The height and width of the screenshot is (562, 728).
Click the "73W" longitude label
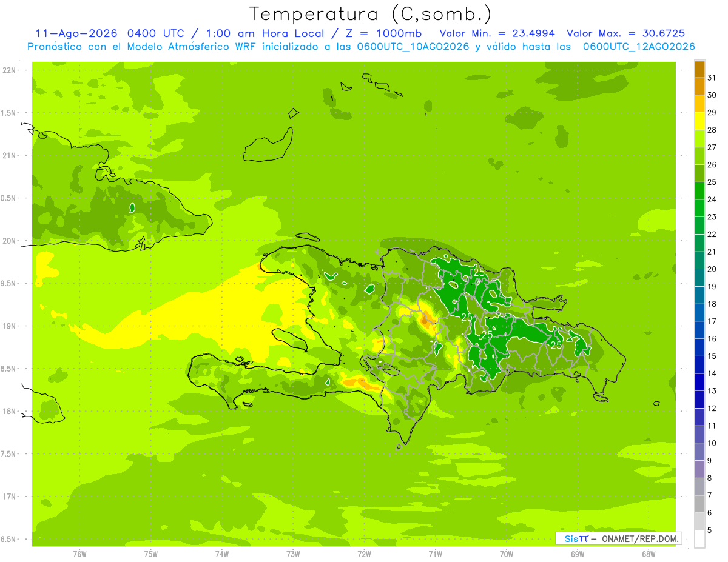(293, 554)
